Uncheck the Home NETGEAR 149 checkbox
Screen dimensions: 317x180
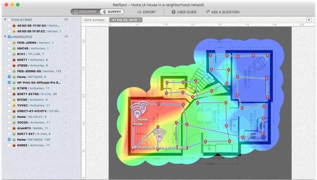9,139
